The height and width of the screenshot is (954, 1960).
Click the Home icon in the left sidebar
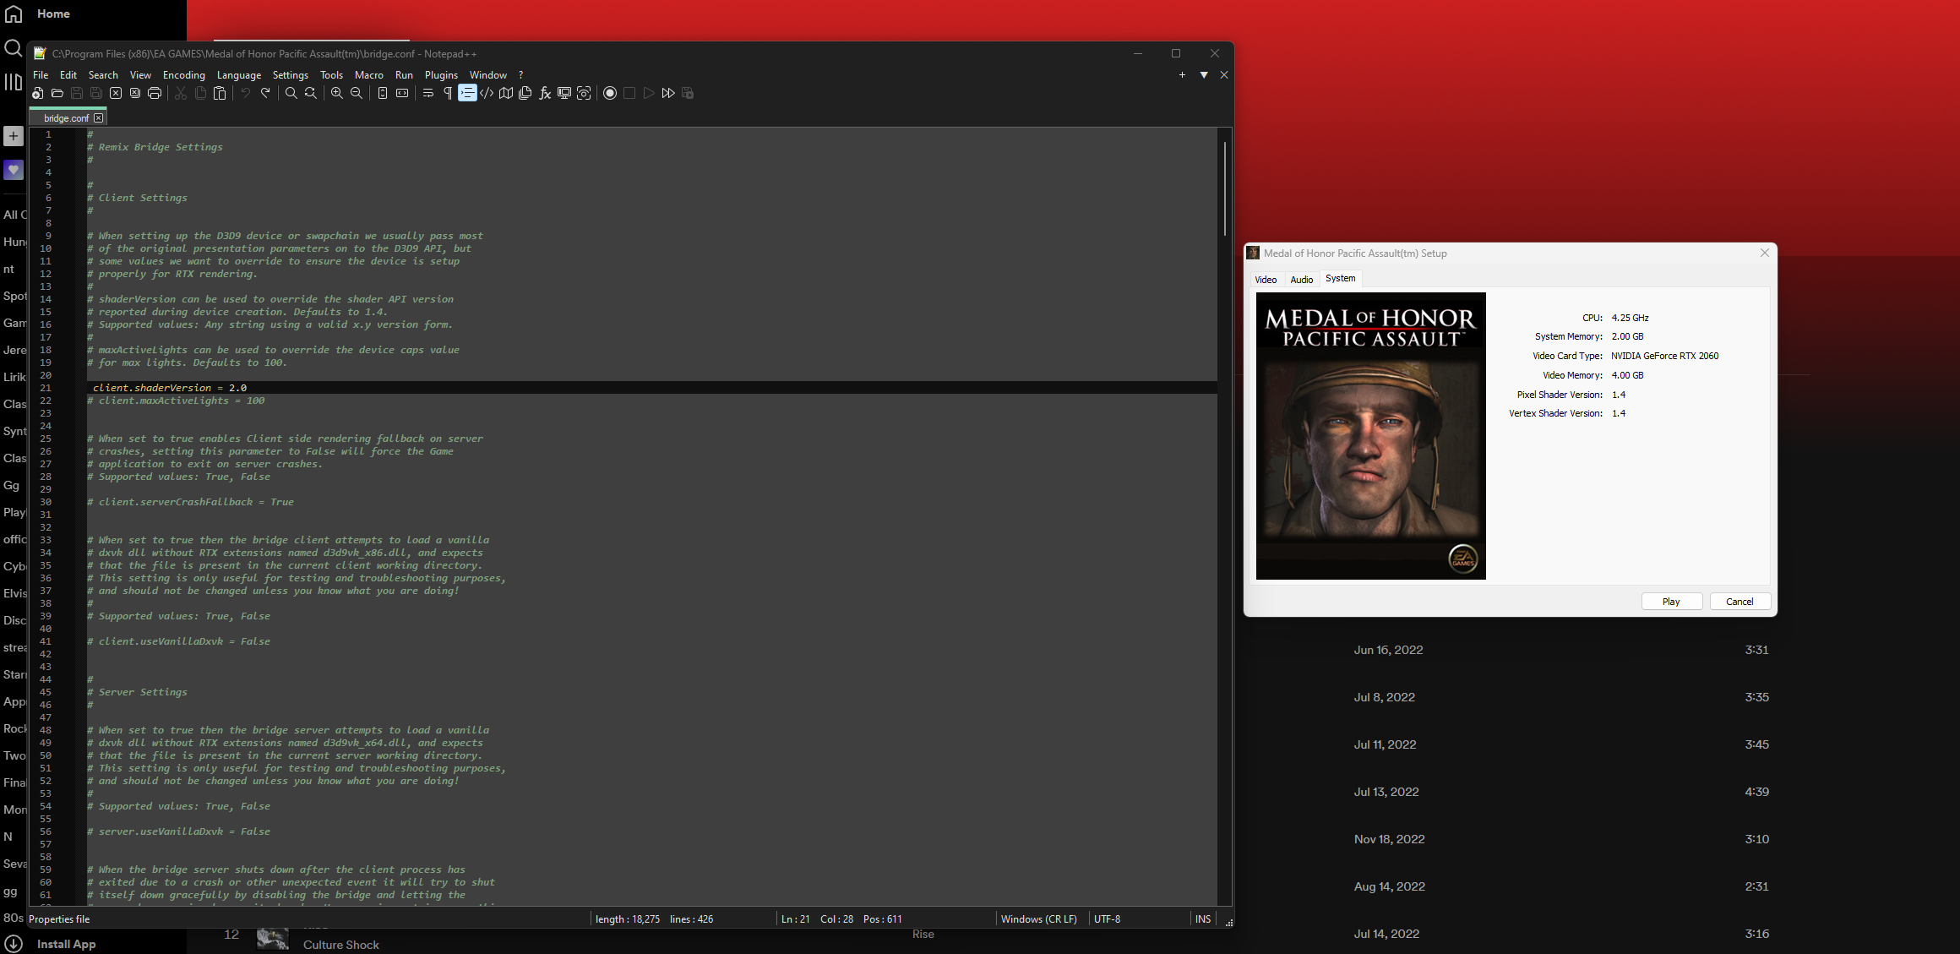click(x=14, y=14)
